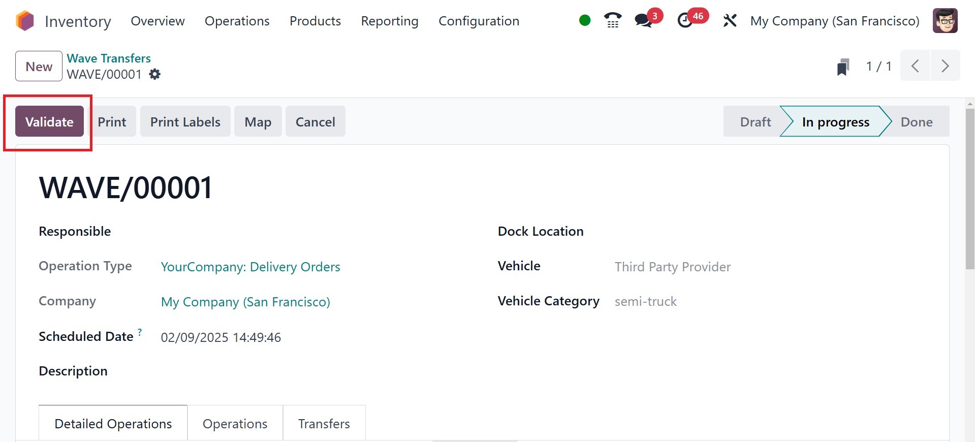Go to the previous record arrow
The image size is (975, 442).
tap(915, 66)
